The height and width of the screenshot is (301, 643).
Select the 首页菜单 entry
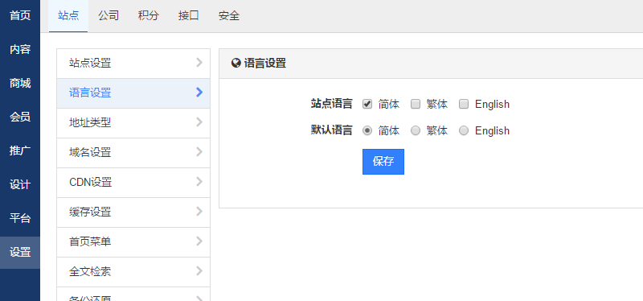point(133,242)
